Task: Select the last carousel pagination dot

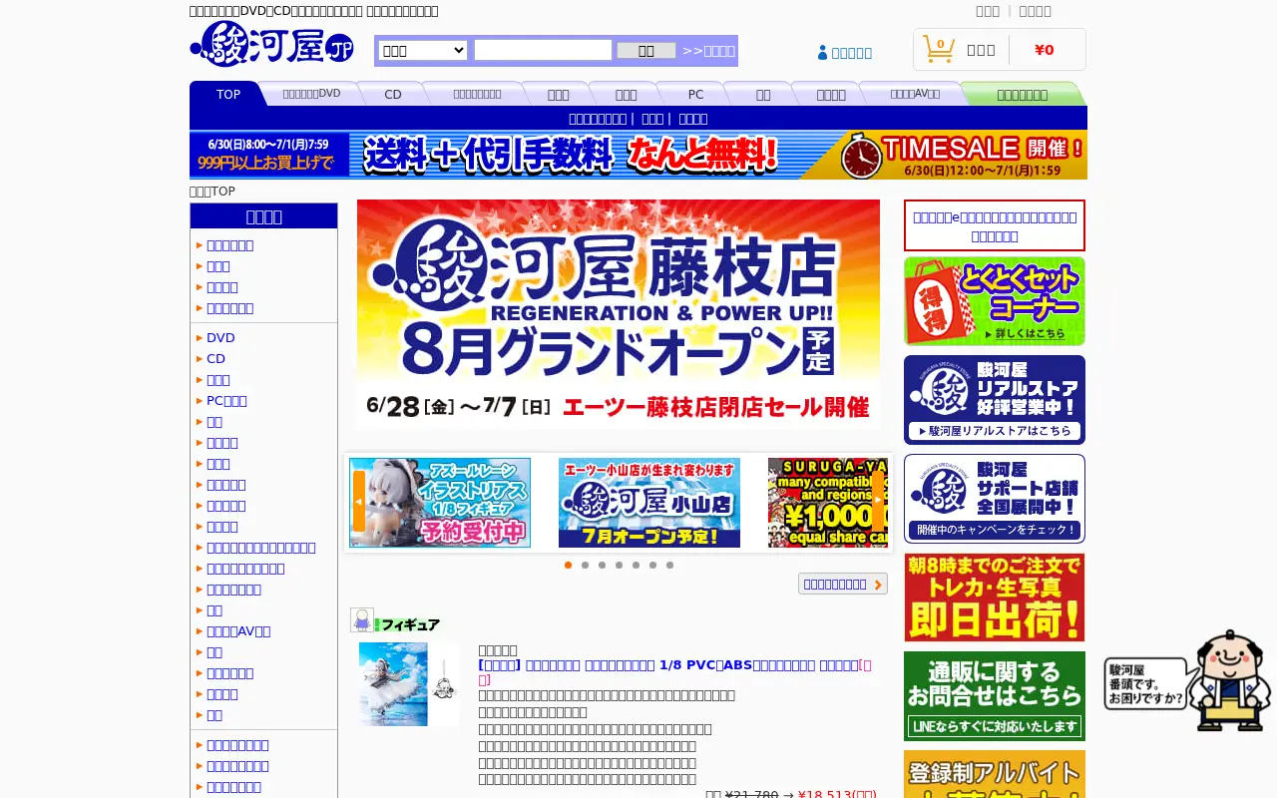Action: 670,565
